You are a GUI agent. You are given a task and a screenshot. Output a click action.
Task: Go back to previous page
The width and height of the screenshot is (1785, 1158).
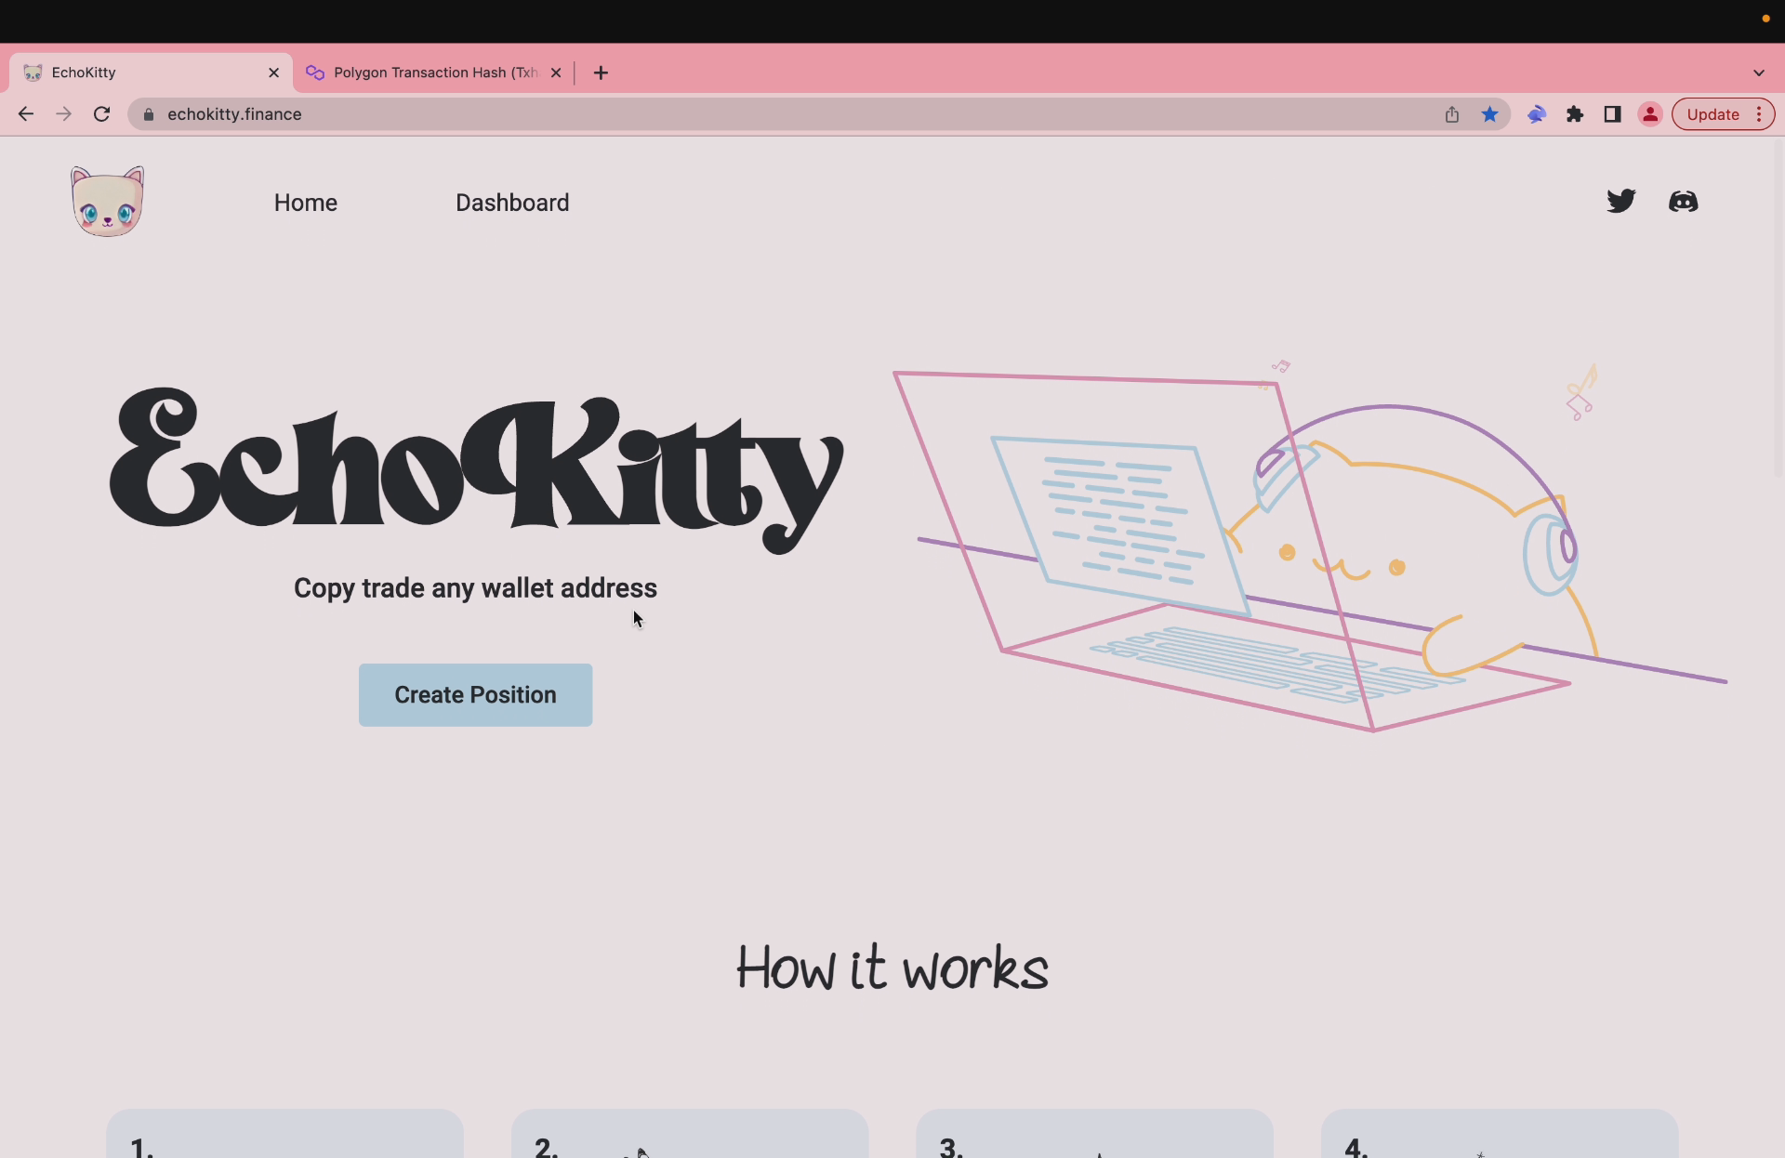26,114
